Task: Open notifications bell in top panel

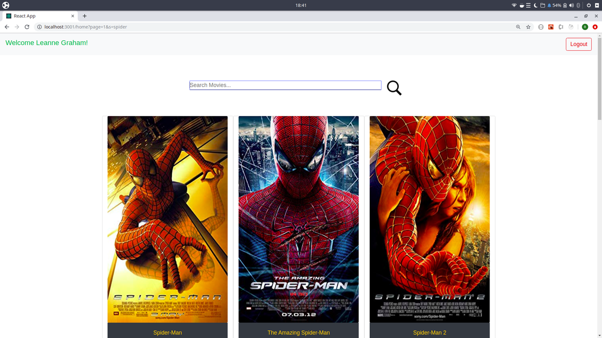Action: pos(549,5)
